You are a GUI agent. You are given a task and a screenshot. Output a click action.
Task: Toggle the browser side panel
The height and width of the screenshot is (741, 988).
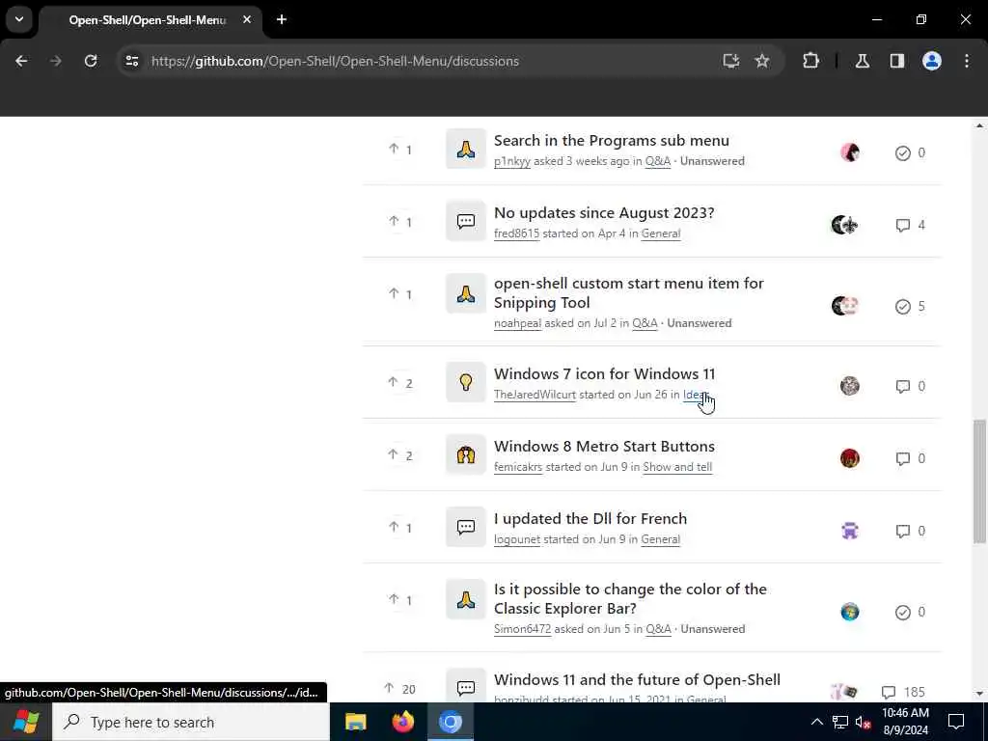coord(897,61)
